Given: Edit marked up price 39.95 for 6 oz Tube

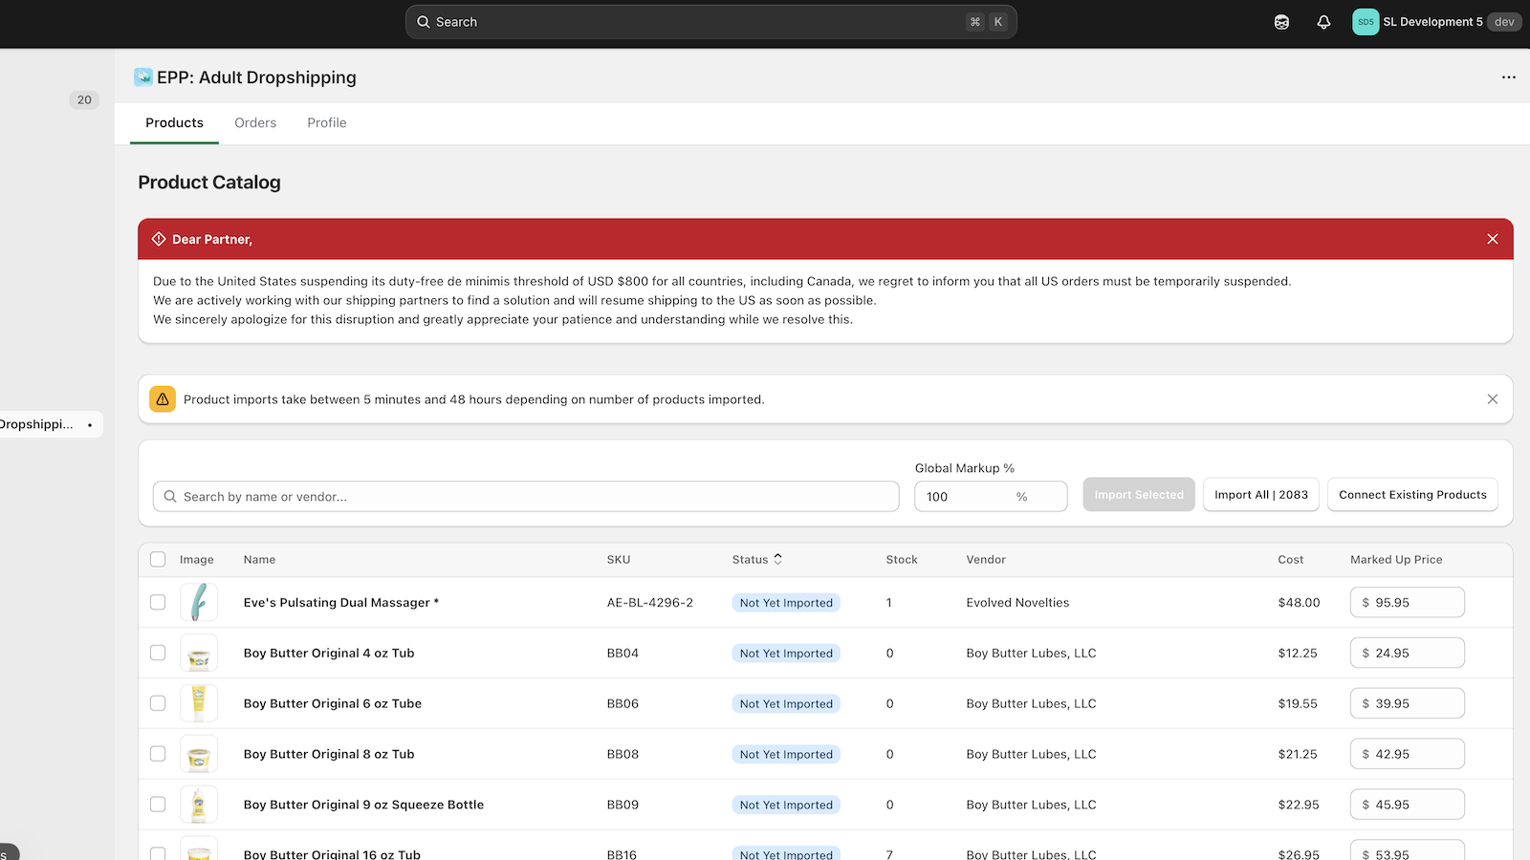Looking at the screenshot, I should pos(1407,704).
